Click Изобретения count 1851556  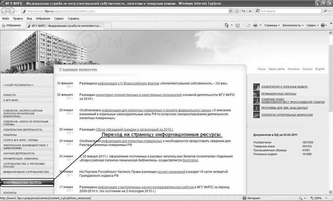(x=307, y=142)
